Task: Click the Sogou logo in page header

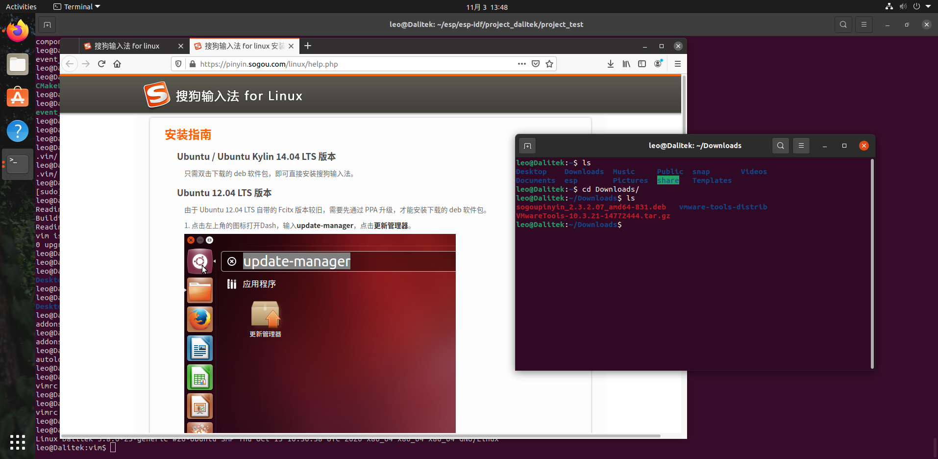Action: tap(157, 95)
